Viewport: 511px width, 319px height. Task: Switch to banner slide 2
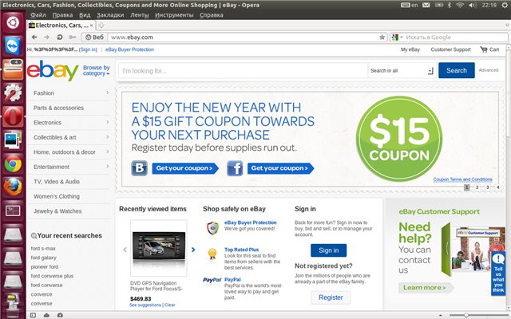[x=477, y=187]
